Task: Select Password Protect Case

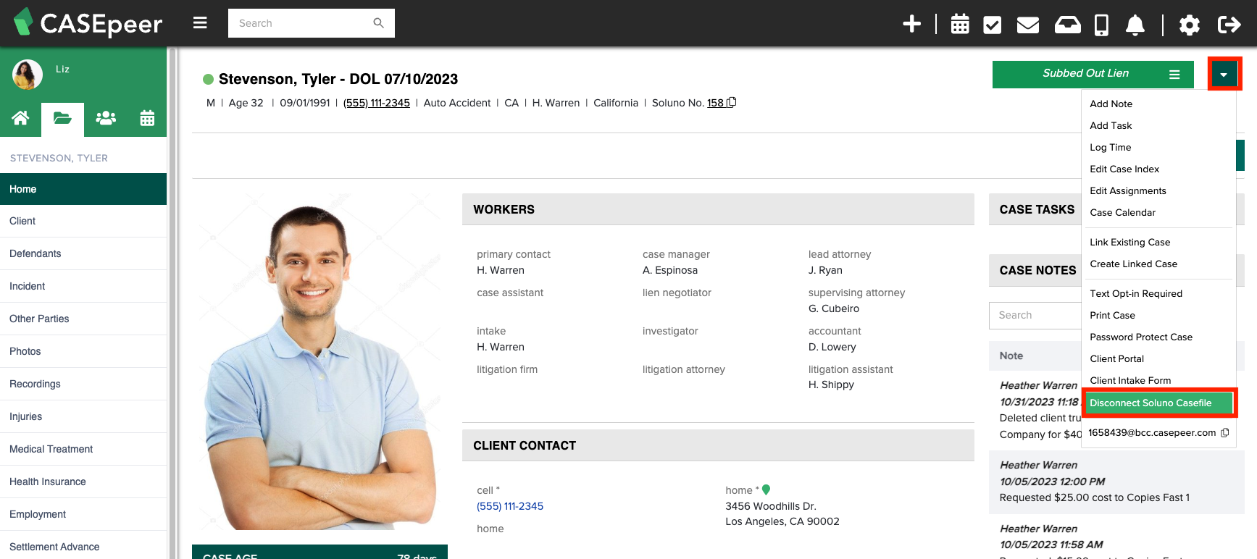Action: point(1141,337)
